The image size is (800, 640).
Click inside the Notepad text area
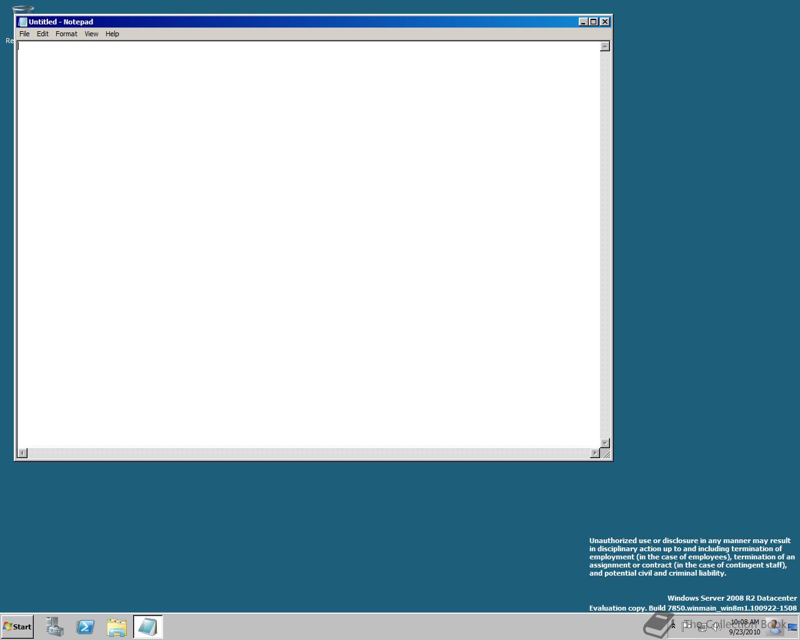308,244
